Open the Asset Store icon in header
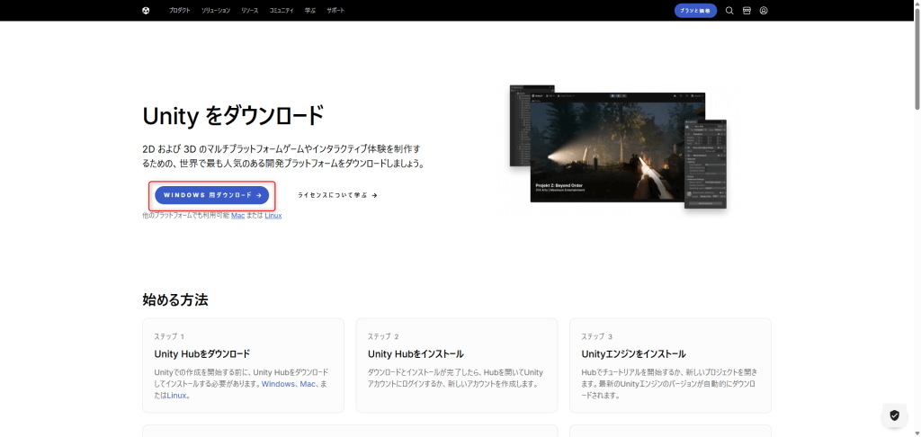Image resolution: width=921 pixels, height=437 pixels. (747, 11)
